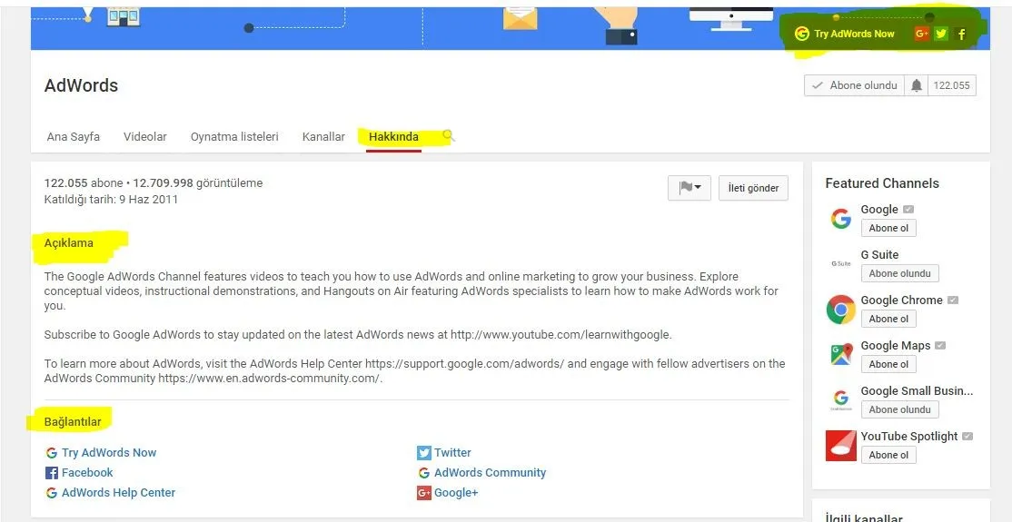
Task: Select the Hakkında tab
Action: coord(393,137)
